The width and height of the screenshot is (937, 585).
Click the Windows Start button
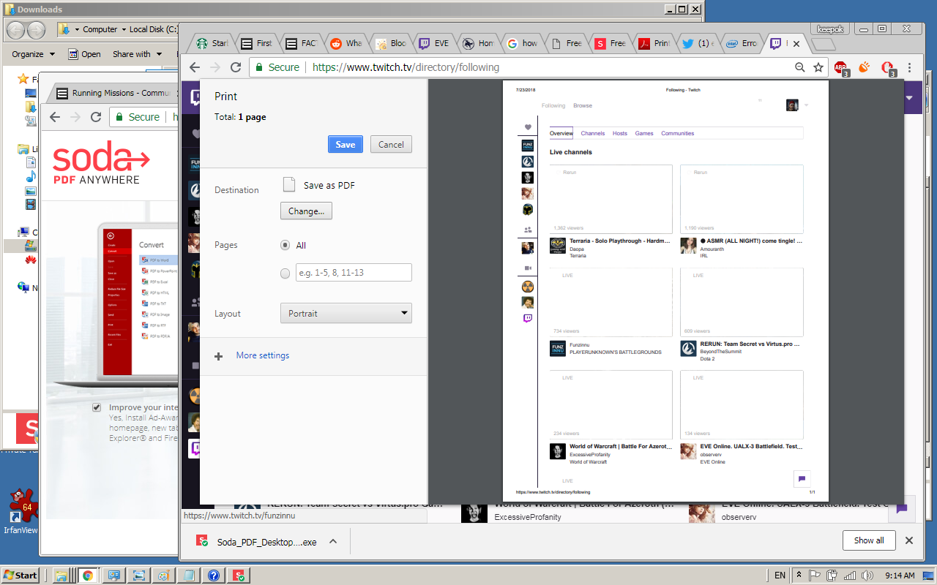click(x=20, y=575)
